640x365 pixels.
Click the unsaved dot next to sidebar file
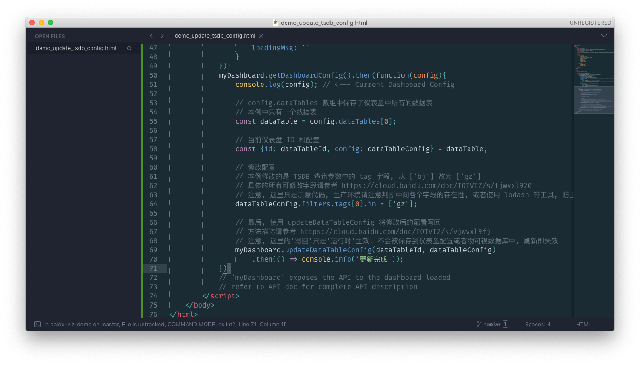tap(129, 48)
